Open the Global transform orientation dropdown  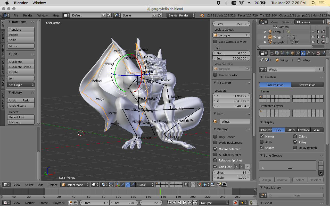145,185
